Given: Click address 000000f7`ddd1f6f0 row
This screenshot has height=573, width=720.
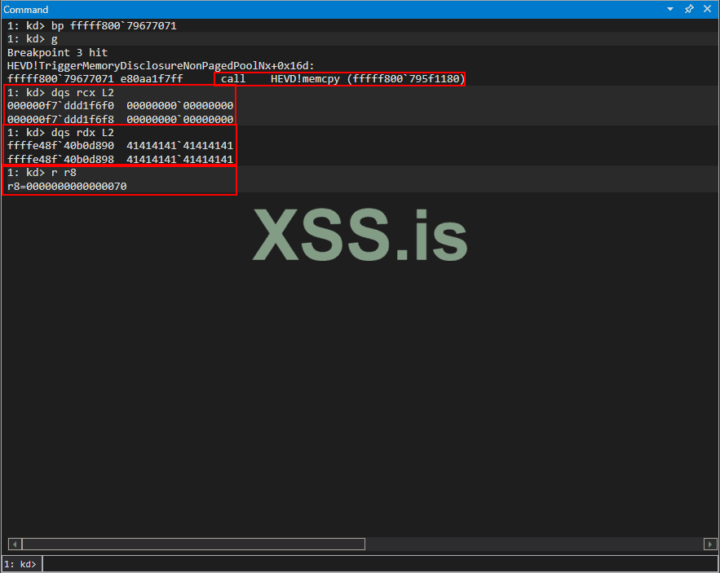Looking at the screenshot, I should click(120, 106).
